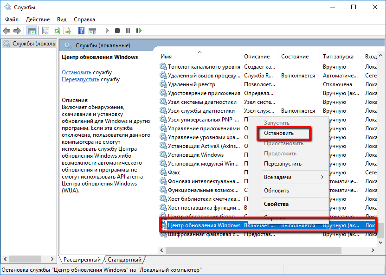
Task: Select Свойства in the context menu
Action: pos(276,204)
